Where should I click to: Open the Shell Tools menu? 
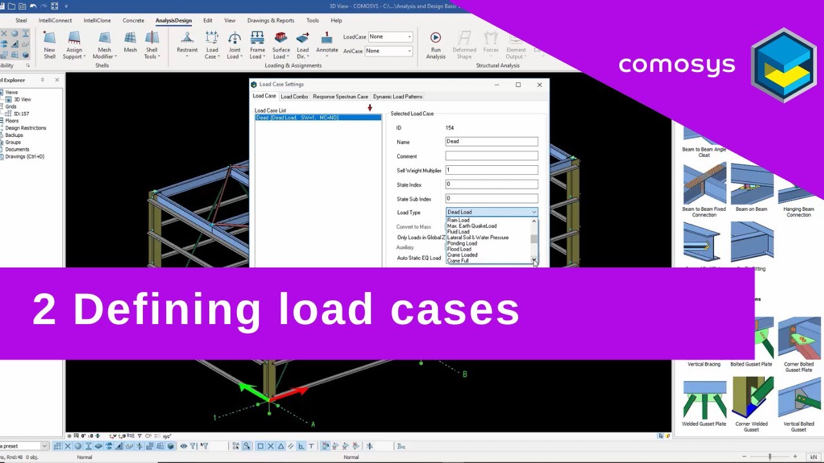pyautogui.click(x=152, y=45)
